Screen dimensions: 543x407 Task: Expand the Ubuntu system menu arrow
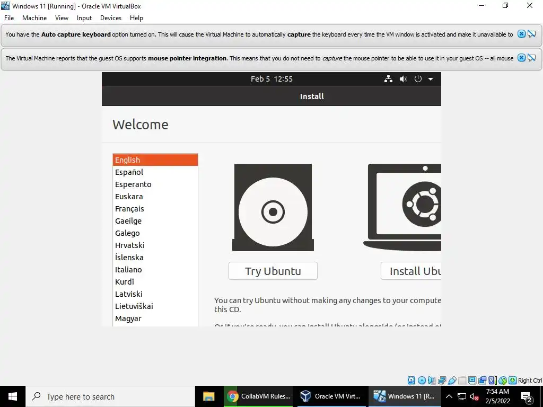(431, 79)
